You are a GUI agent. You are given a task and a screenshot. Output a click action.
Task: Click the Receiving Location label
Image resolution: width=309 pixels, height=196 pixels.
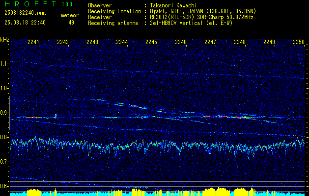tap(114, 11)
